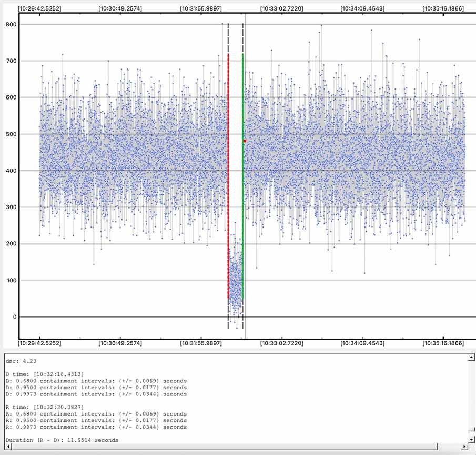Click top axis label [10:31:55.9897]

(x=201, y=8)
